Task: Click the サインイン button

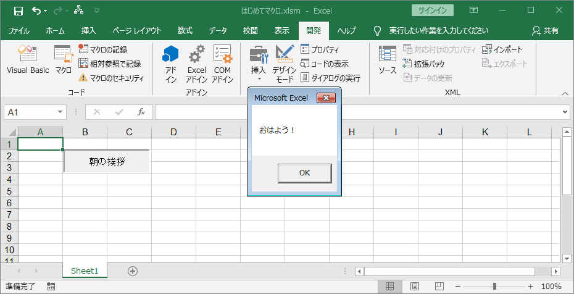Action: click(x=432, y=10)
